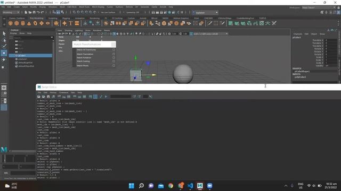Select the Rotate tool in toolbox
341x191 pixels.
click(4, 60)
